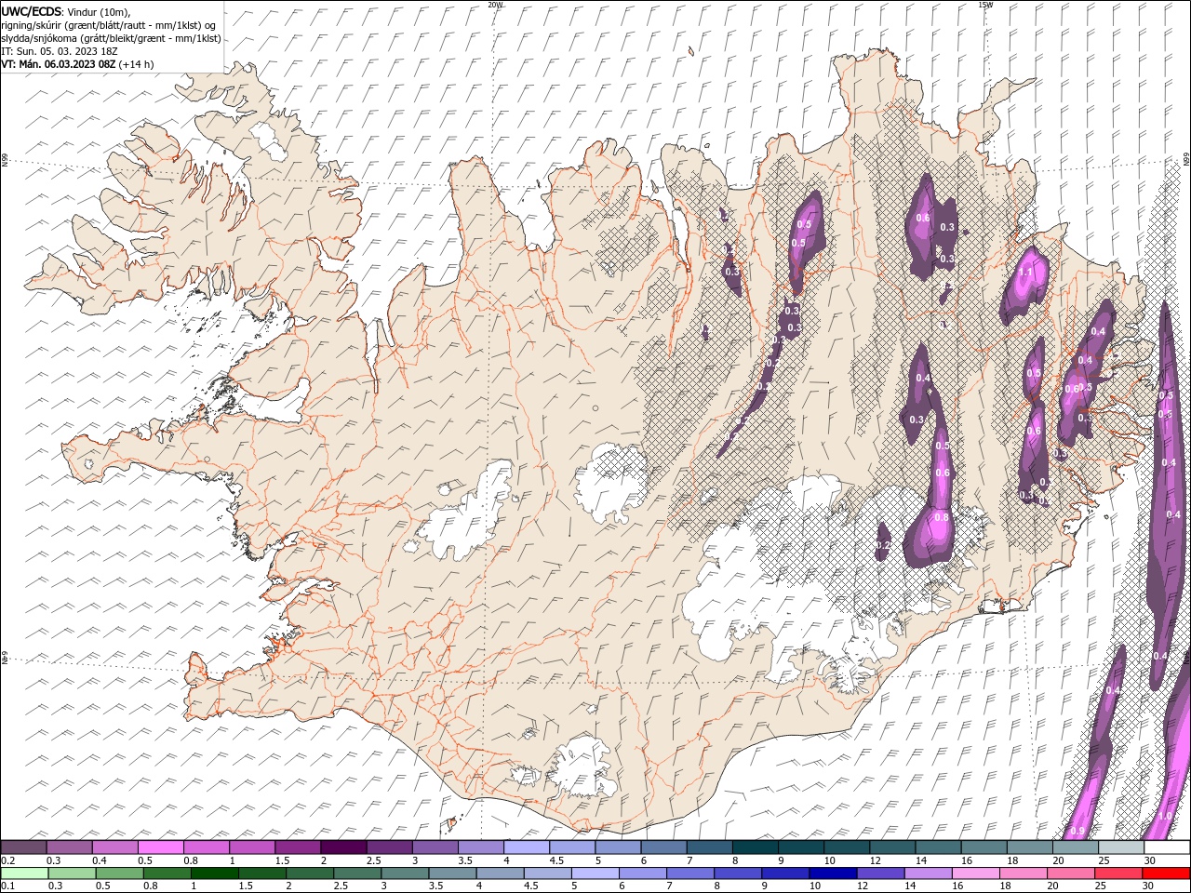Screen dimensions: 1191x893
Task: Select the 3 swatch in lower rain scale
Action: [x=405, y=873]
